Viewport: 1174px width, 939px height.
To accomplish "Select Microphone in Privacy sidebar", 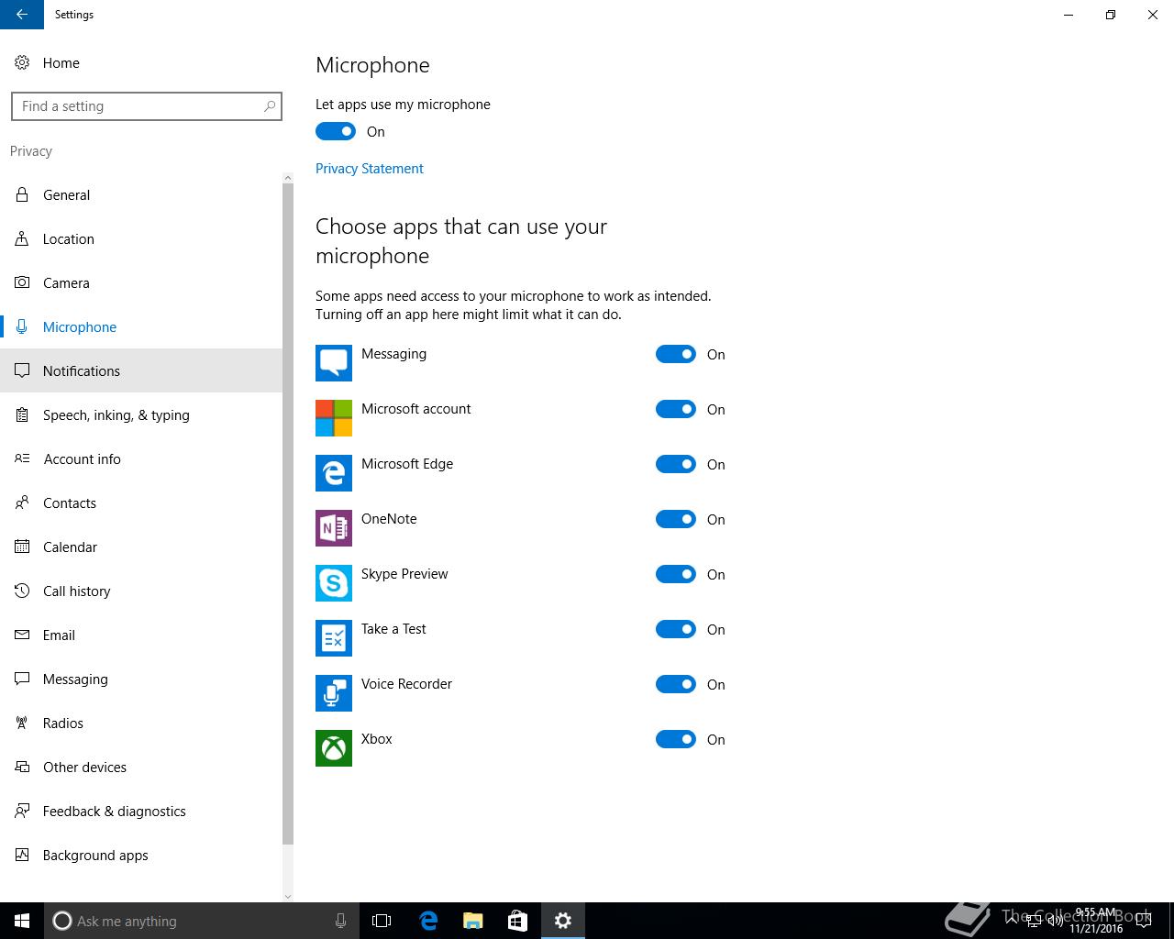I will pos(141,326).
